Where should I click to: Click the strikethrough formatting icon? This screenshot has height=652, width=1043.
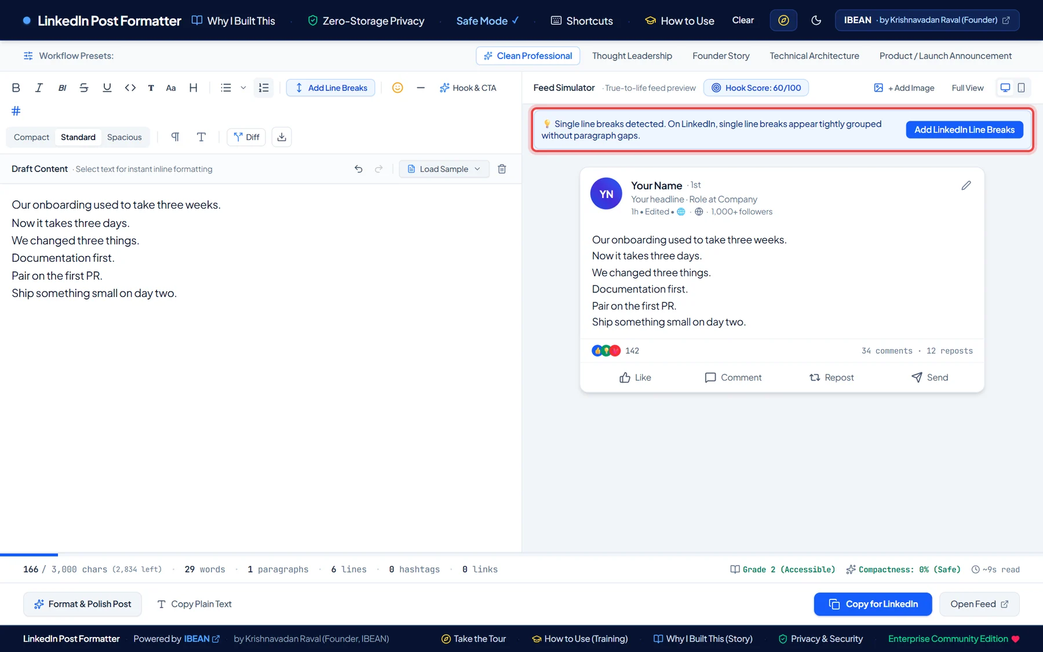pos(84,88)
